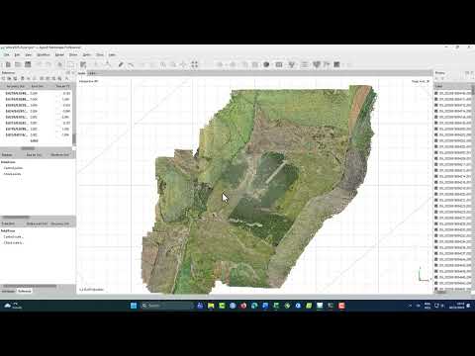Click the Redo toolbar icon
This screenshot has height=356, width=475.
pos(48,64)
